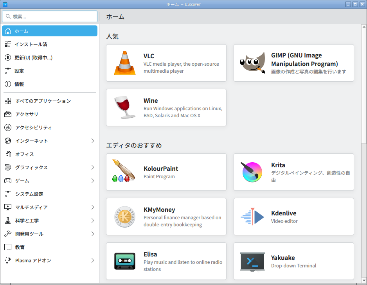Click the Discover app icon in titlebar
This screenshot has width=367, height=285.
5,4
